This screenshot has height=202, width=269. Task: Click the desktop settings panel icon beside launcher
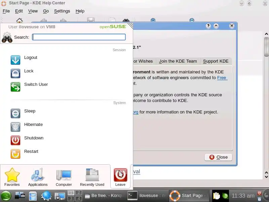pos(20,196)
